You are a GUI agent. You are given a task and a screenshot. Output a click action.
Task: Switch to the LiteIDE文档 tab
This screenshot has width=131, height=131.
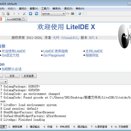[14, 19]
